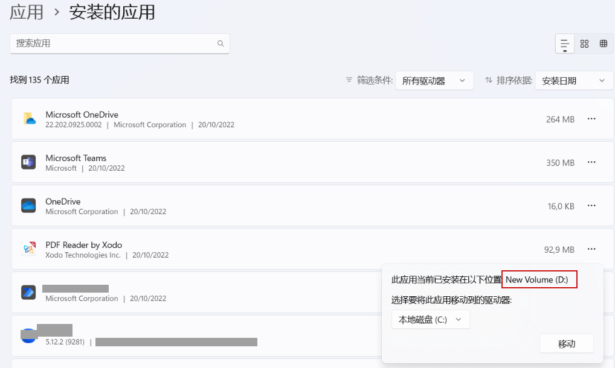Select the Microsoft OneDrive name text
Screen dimensions: 615x368
82,114
